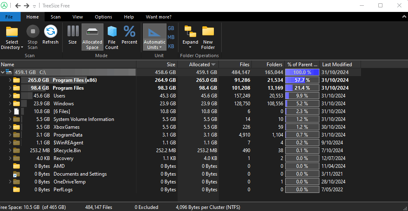Sort by the Size column header
Image resolution: width=408 pixels, height=211 pixels.
pyautogui.click(x=157, y=64)
